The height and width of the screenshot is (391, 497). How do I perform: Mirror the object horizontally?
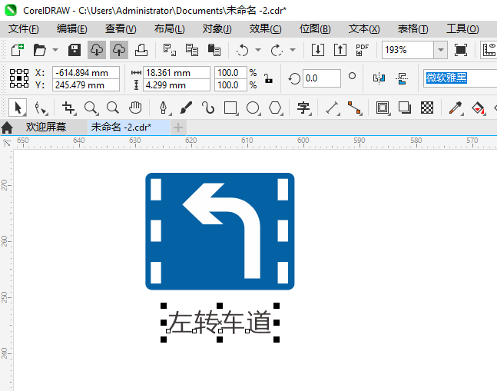click(379, 78)
